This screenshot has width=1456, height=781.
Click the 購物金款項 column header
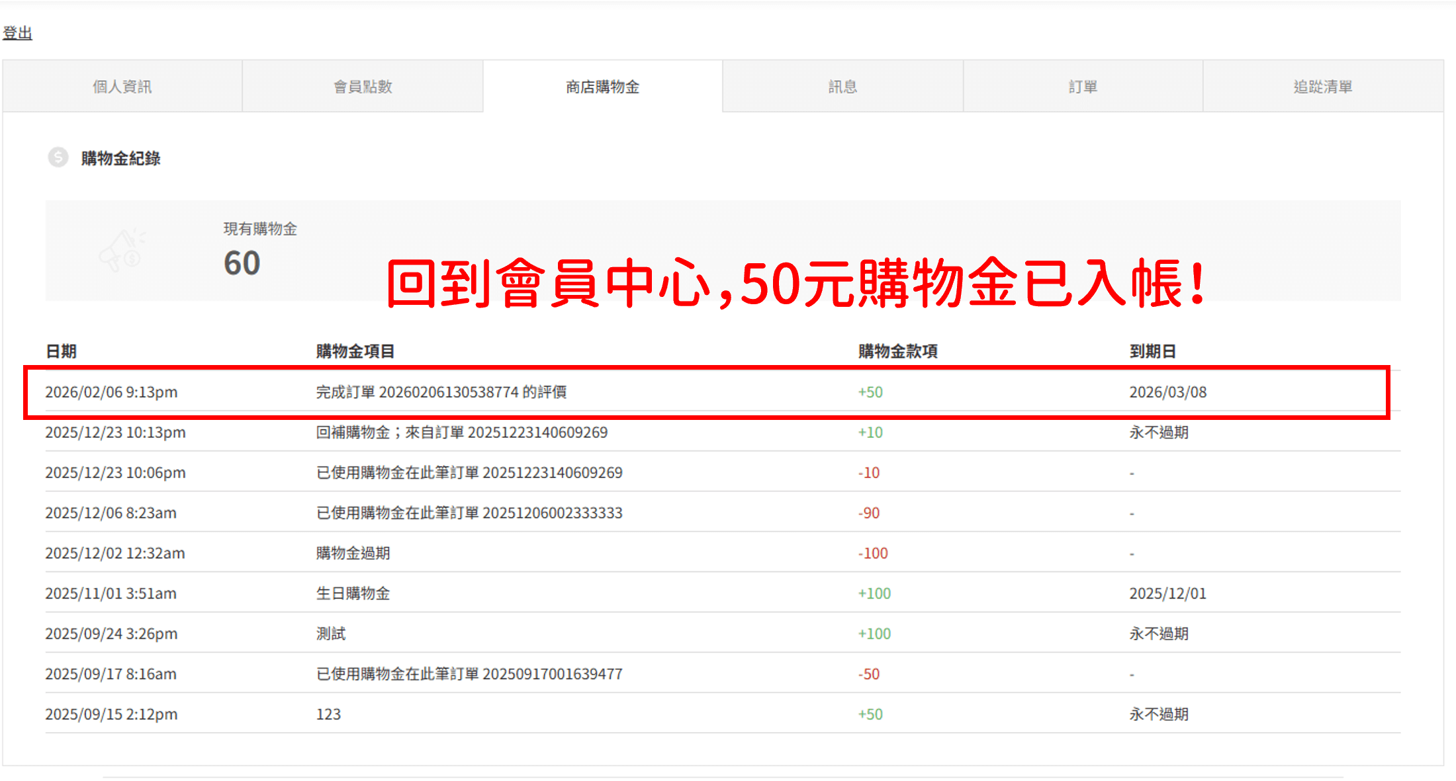pyautogui.click(x=897, y=351)
